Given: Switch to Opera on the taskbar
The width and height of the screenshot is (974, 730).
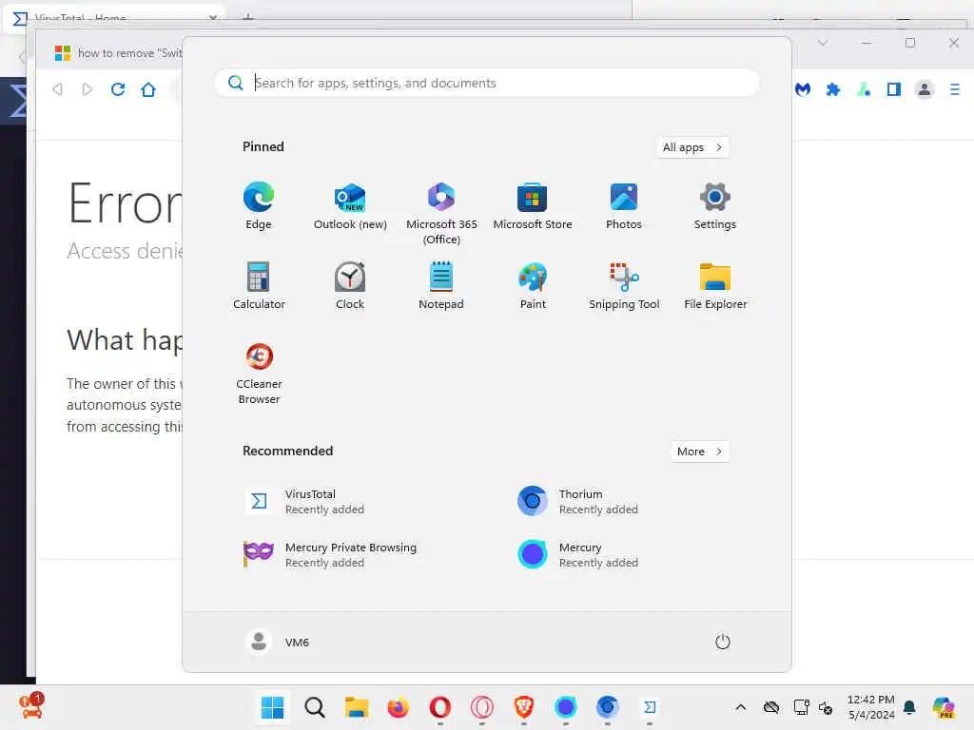Looking at the screenshot, I should [x=439, y=707].
